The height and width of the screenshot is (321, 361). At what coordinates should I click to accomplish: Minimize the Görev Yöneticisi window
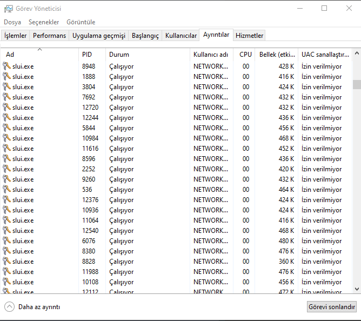pos(300,9)
